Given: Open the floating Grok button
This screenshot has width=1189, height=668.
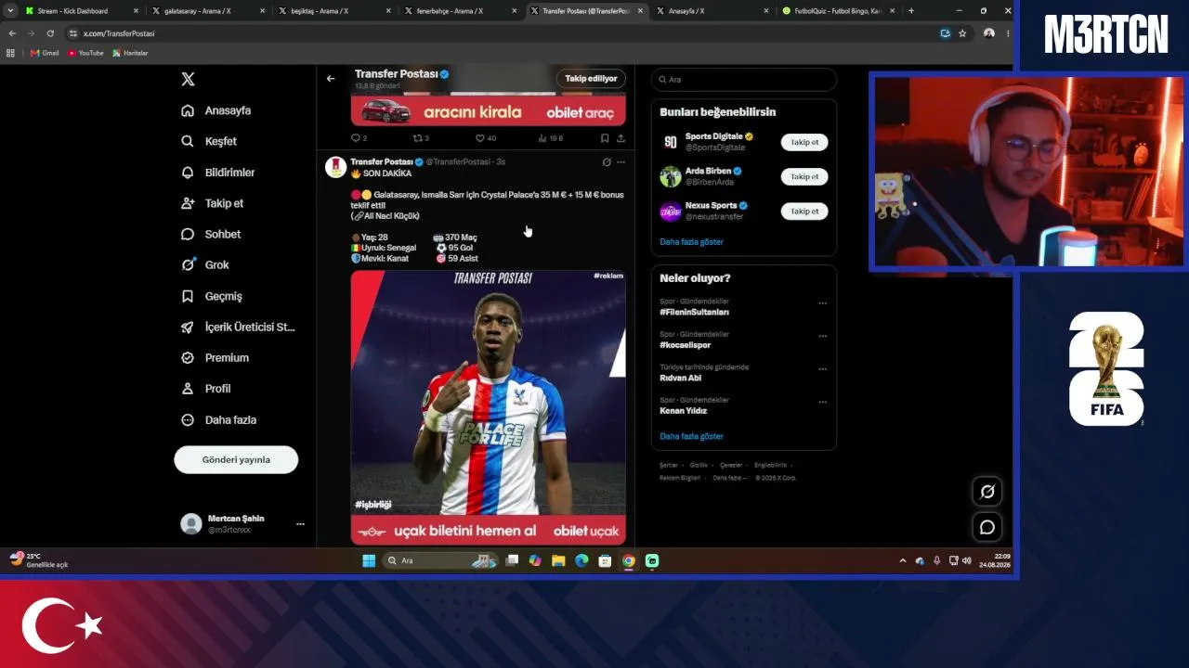Looking at the screenshot, I should [x=986, y=492].
